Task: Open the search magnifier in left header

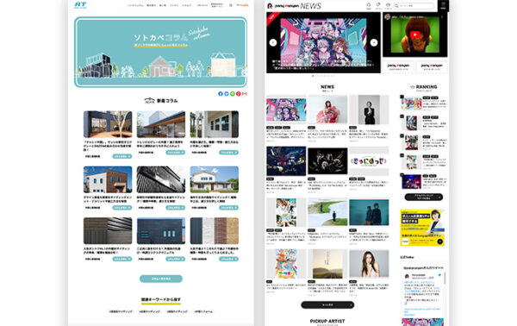Action: point(230,5)
